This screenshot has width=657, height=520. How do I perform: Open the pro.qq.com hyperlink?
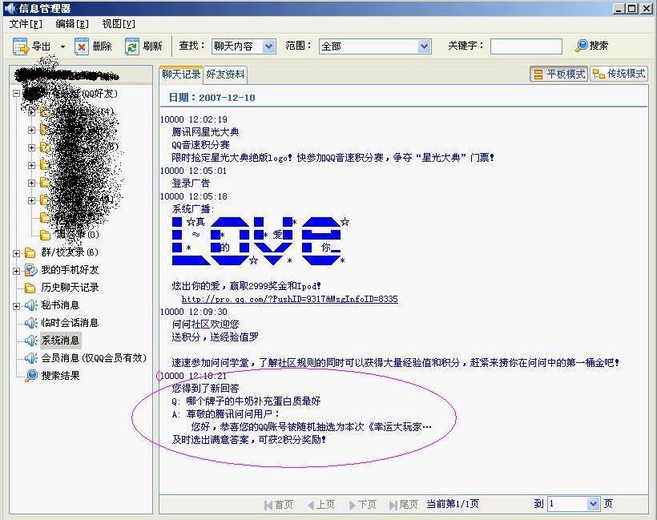[289, 299]
